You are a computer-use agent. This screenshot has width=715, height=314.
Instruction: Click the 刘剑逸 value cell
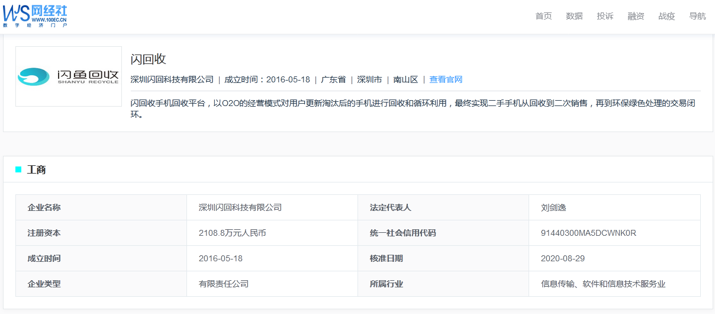coord(614,207)
